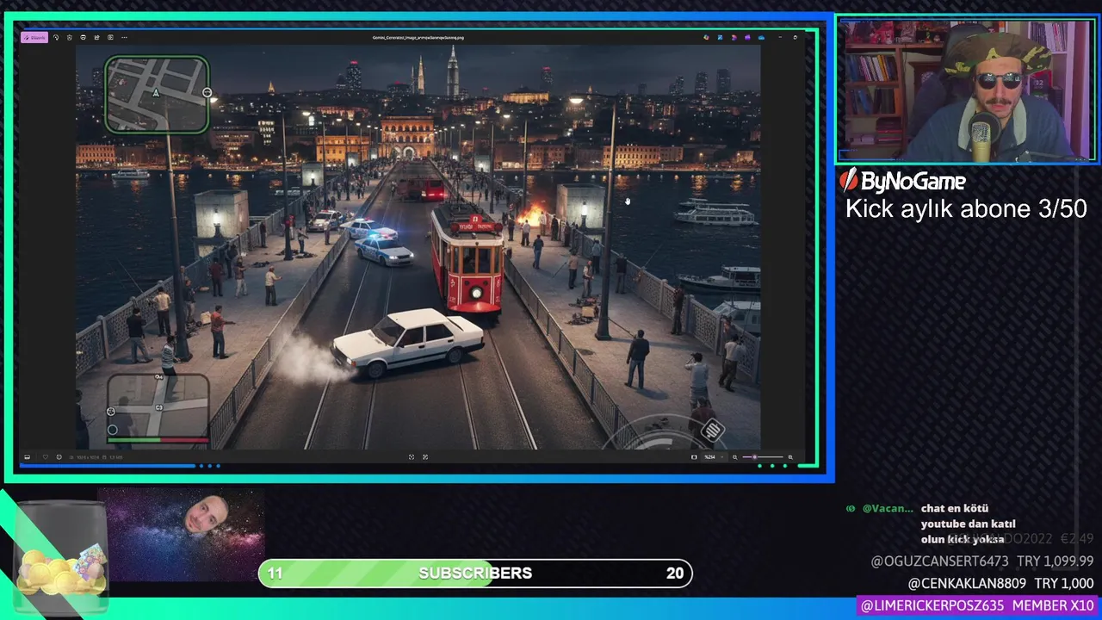Click the @CENKAKLAN8809 donation entry
This screenshot has width=1102, height=620.
pos(1000,583)
